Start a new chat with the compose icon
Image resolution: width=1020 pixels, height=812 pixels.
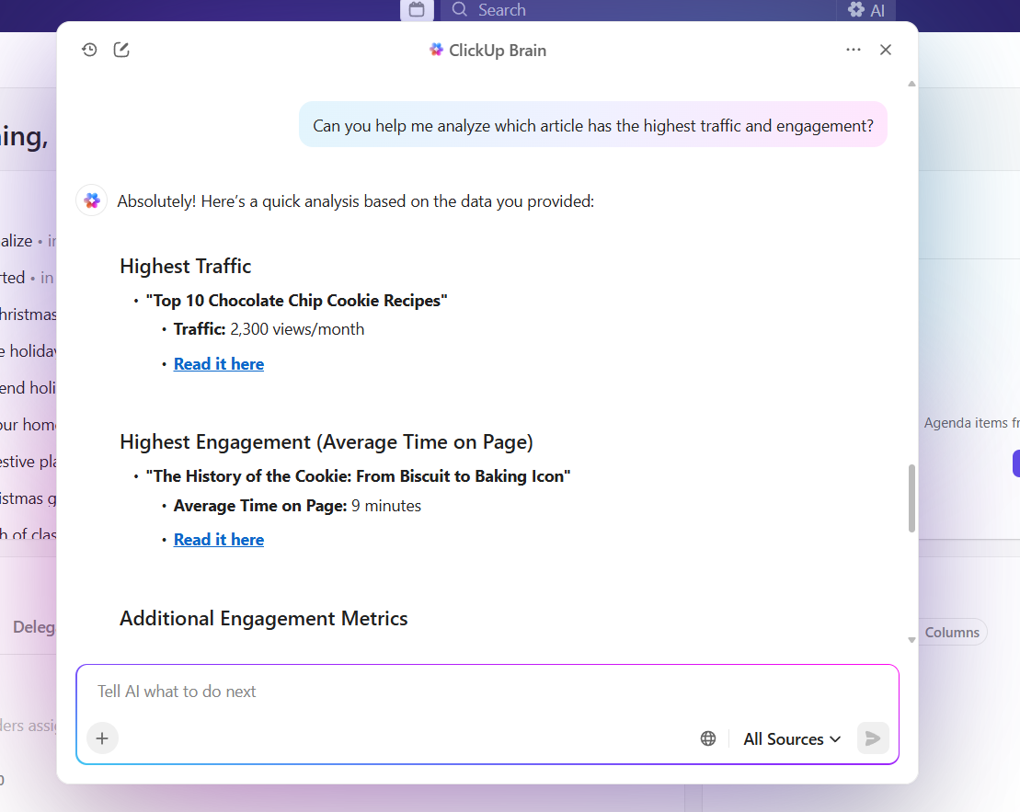click(121, 50)
